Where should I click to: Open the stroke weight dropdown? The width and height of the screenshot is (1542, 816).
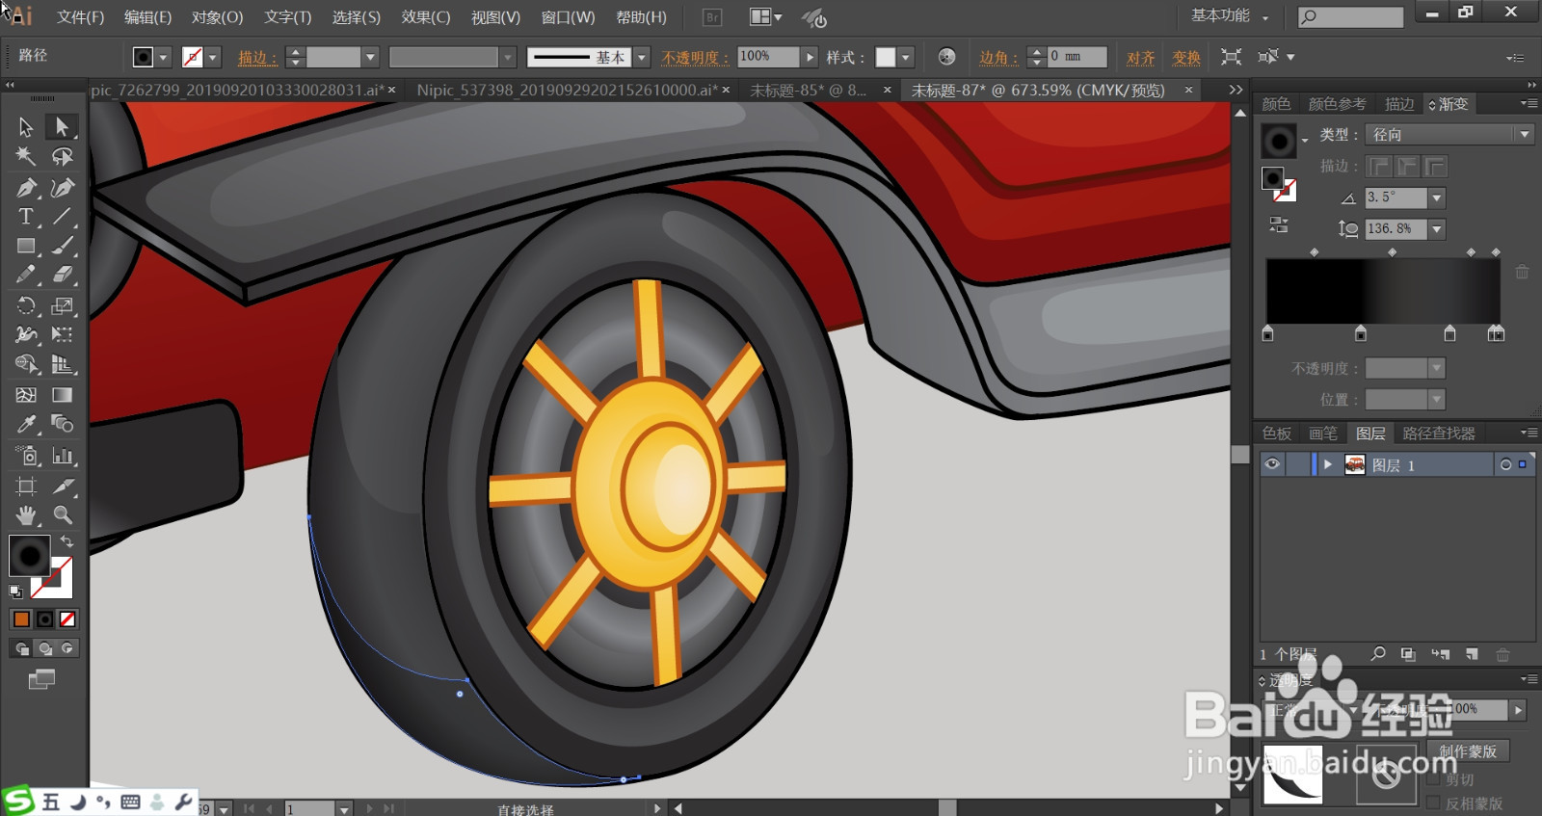(369, 58)
